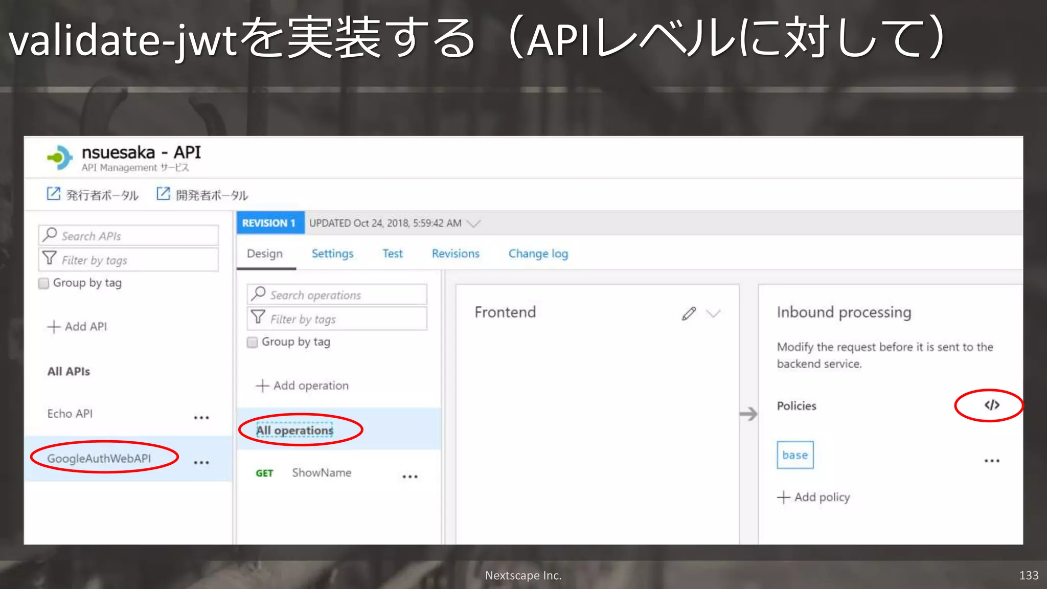This screenshot has width=1047, height=589.
Task: Click the Search APIs magnifier icon
Action: 50,235
